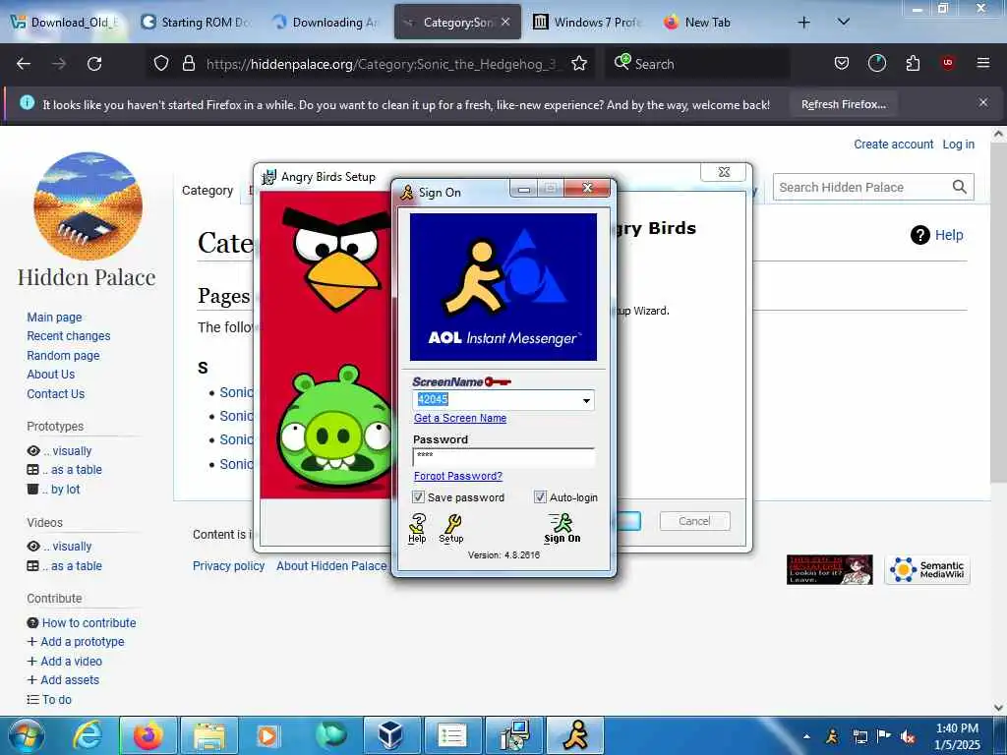Viewport: 1007px width, 755px height.
Task: Open a new browser tab with plus
Action: (803, 23)
